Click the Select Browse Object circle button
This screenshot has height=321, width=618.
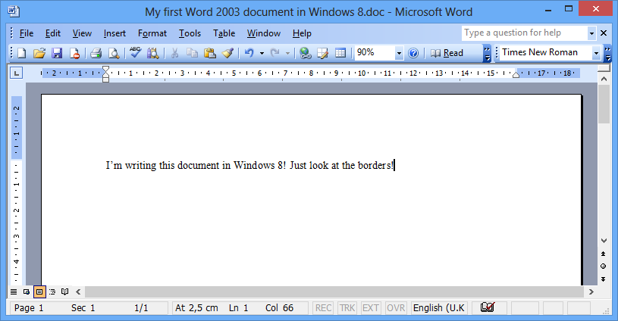(x=603, y=266)
